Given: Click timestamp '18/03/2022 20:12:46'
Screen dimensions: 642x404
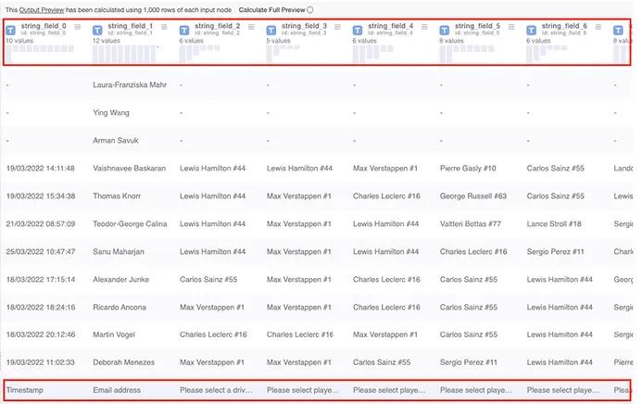Looking at the screenshot, I should [x=41, y=335].
